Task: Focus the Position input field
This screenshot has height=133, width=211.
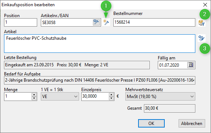Action: point(20,22)
